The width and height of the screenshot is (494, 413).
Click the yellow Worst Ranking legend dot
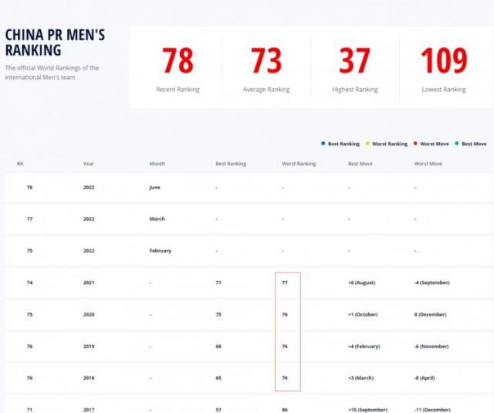[367, 144]
